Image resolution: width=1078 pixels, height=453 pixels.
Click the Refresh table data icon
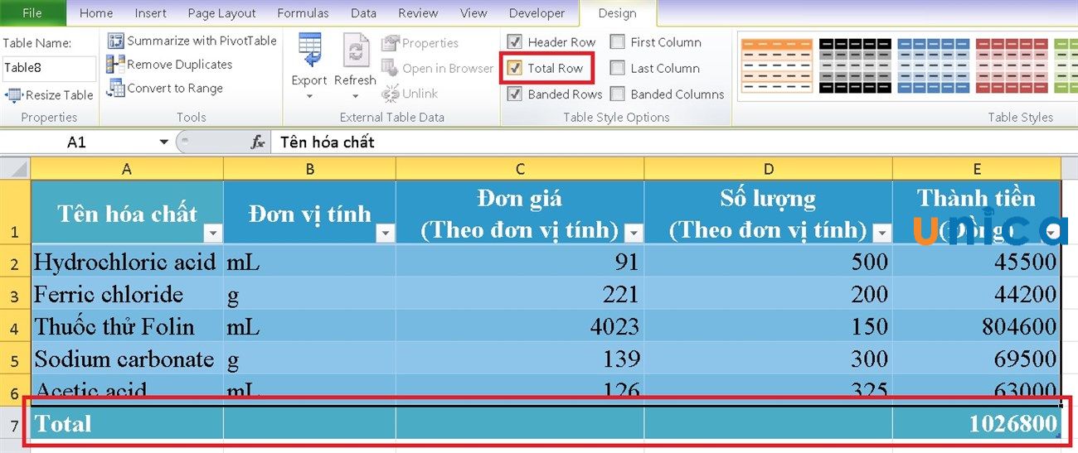click(x=356, y=51)
